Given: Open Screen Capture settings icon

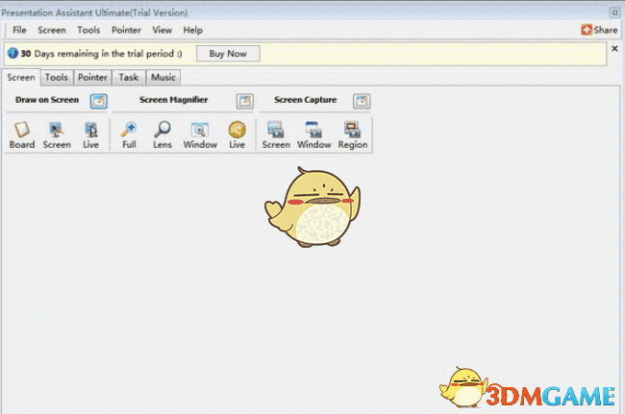Looking at the screenshot, I should click(x=362, y=101).
